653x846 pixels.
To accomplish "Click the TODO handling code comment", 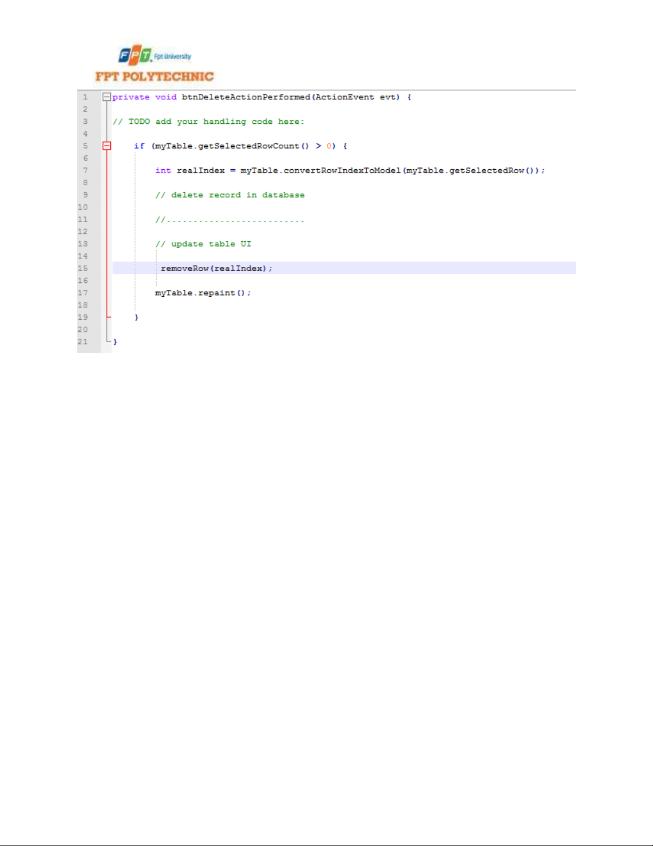I will (x=208, y=122).
